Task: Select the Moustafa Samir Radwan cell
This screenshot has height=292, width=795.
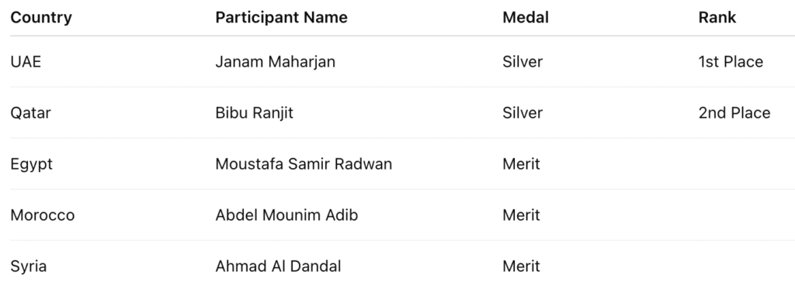Action: [304, 164]
